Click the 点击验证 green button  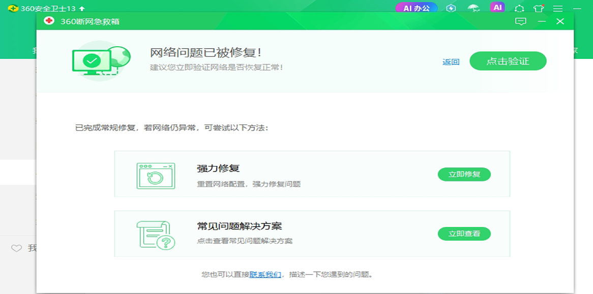(x=508, y=61)
